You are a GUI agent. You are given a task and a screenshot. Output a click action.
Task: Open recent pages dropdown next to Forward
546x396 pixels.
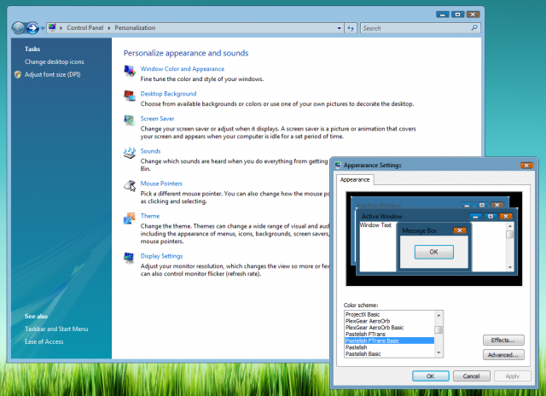43,28
